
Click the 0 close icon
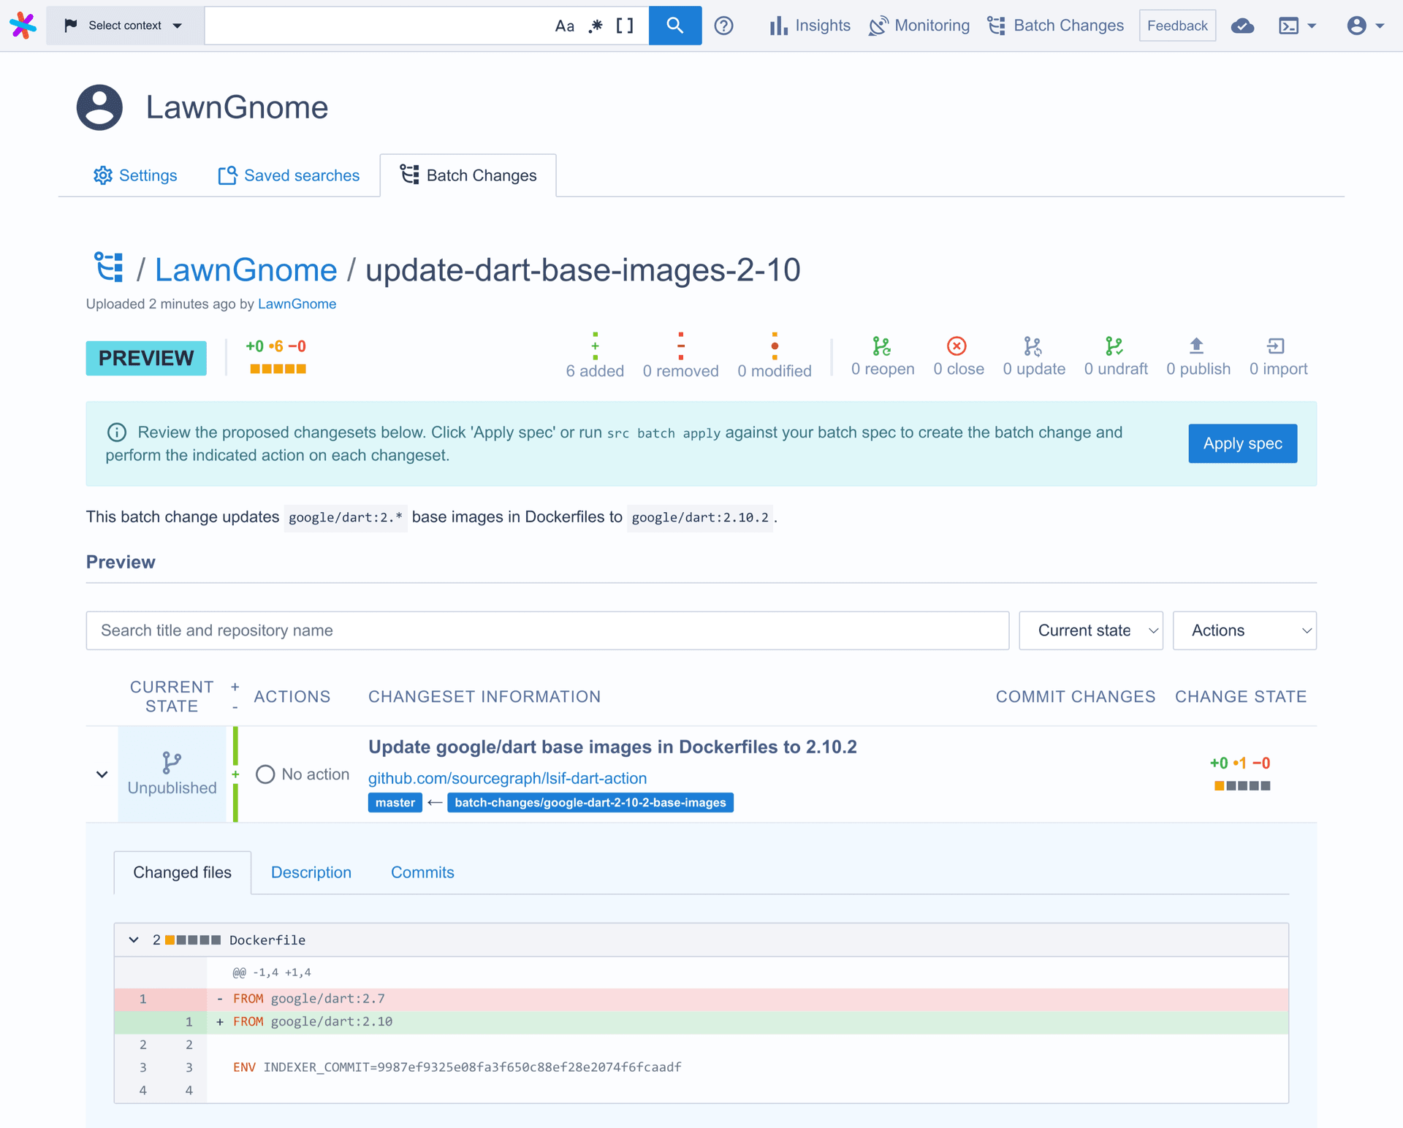click(957, 346)
